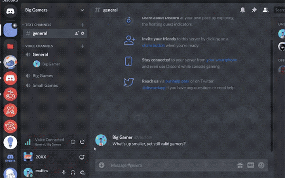Open the fish bowl avatar server icon
The width and height of the screenshot is (285, 178).
pos(10,62)
